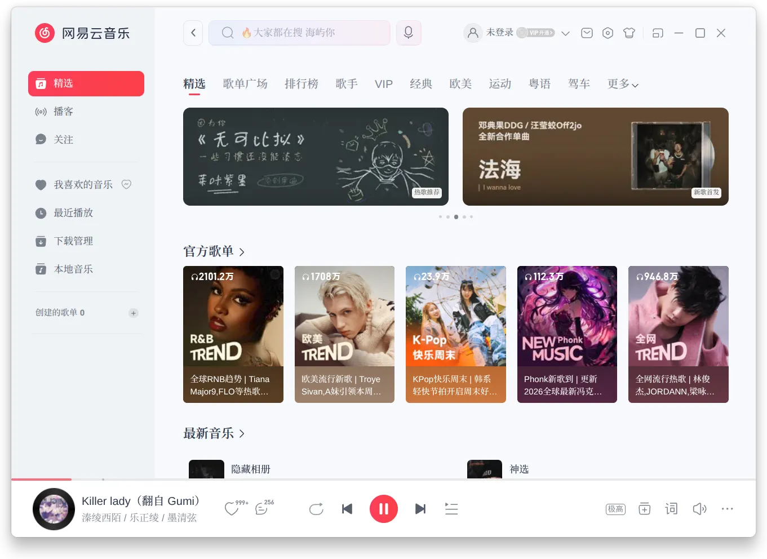Open the 法海 new song banner
Viewport: 767px width, 559px height.
click(x=596, y=157)
